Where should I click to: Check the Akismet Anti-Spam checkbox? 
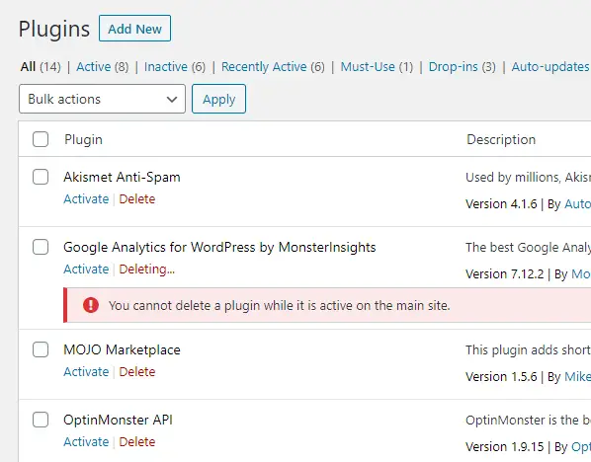(x=41, y=177)
